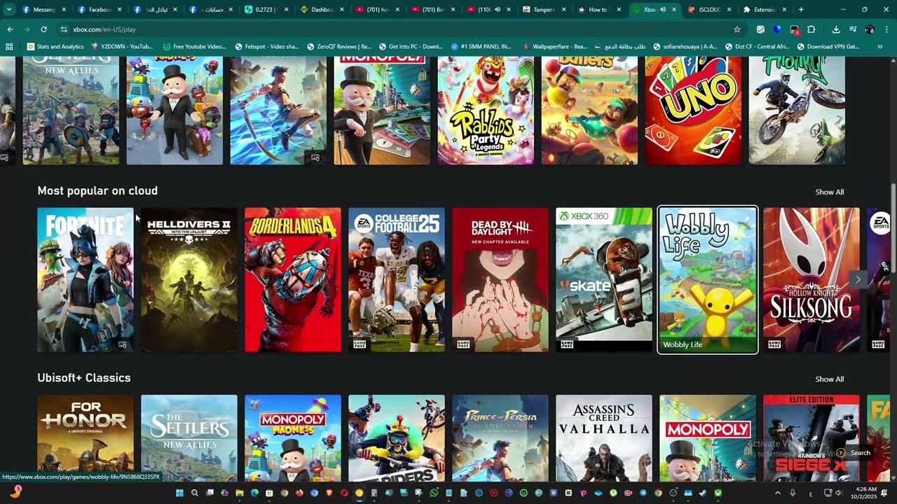Open the browser profile avatar
Screen dimensions: 897x504
[x=870, y=29]
